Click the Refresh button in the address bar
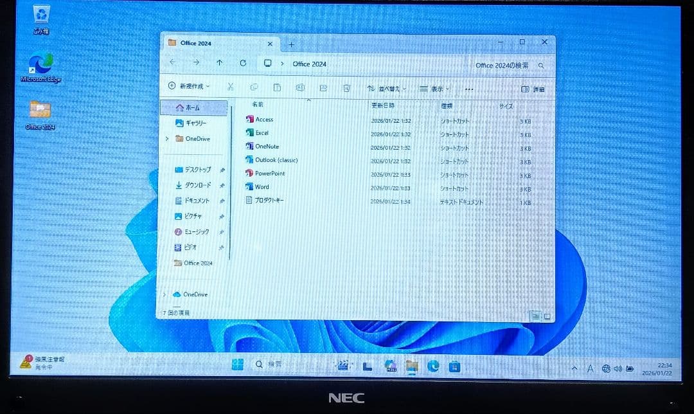 pos(243,63)
